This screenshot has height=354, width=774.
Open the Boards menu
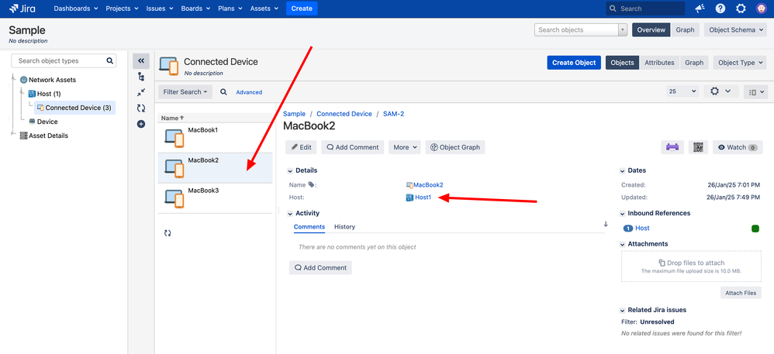point(195,9)
